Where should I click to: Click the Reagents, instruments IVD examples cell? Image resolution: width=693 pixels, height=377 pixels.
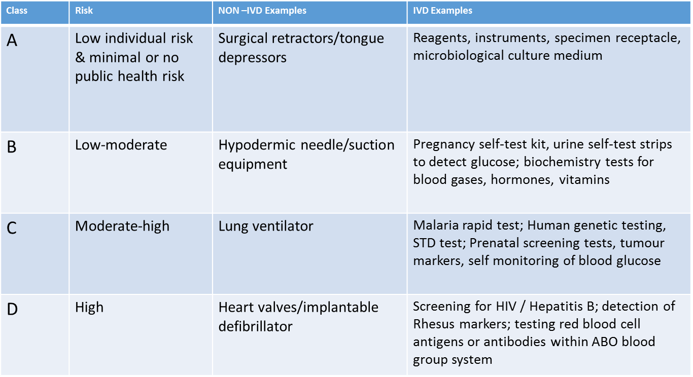coord(549,78)
